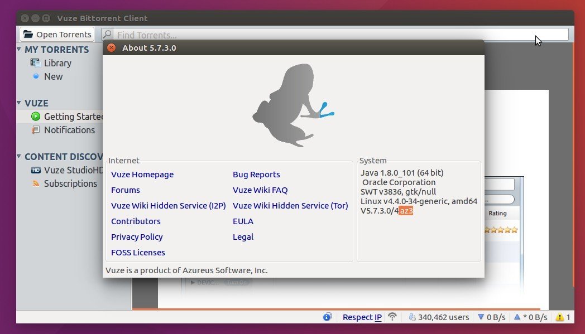Click the download speed 0 B/s indicator

(492, 317)
